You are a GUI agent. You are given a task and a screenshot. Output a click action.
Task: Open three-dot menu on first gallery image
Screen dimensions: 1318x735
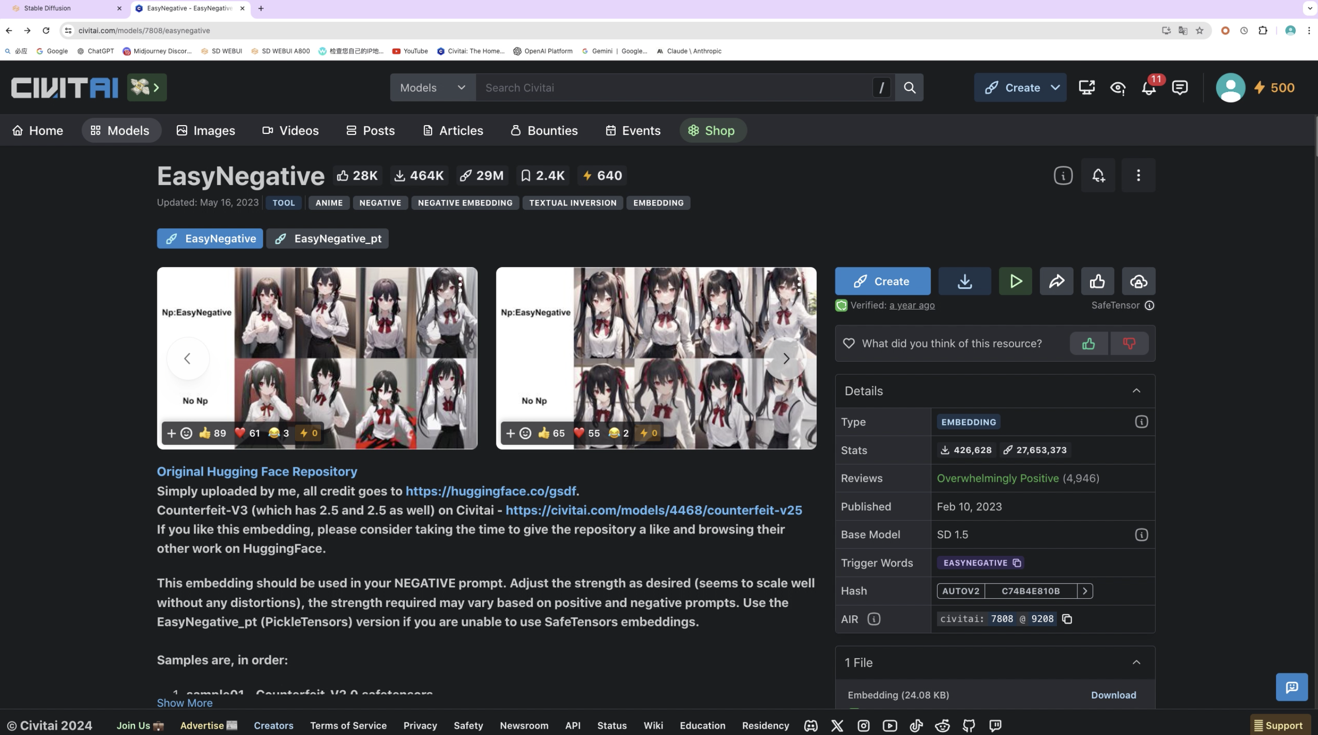[x=460, y=285]
